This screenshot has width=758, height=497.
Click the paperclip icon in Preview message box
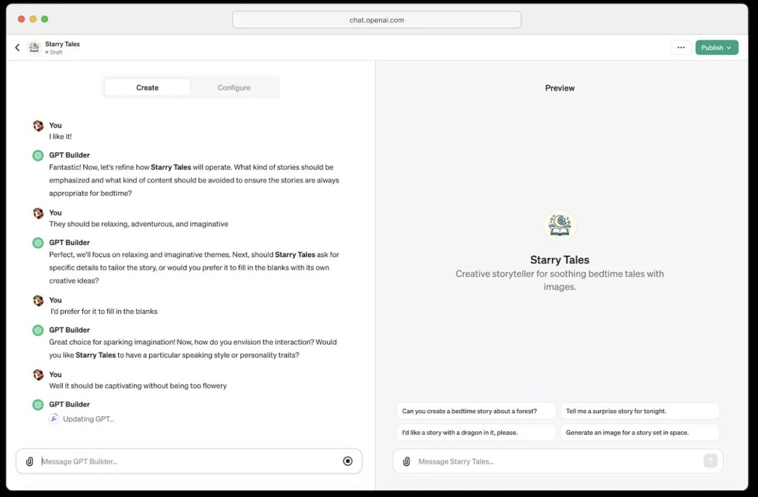pyautogui.click(x=406, y=462)
